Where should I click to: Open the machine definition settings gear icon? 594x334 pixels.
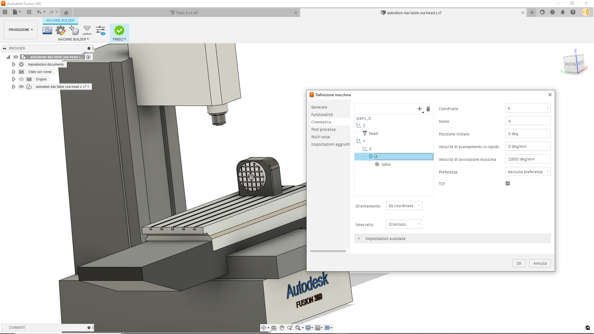[x=60, y=30]
